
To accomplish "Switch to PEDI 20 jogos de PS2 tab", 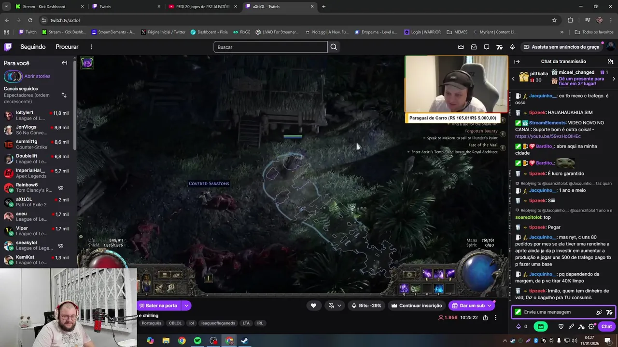I will (x=203, y=7).
